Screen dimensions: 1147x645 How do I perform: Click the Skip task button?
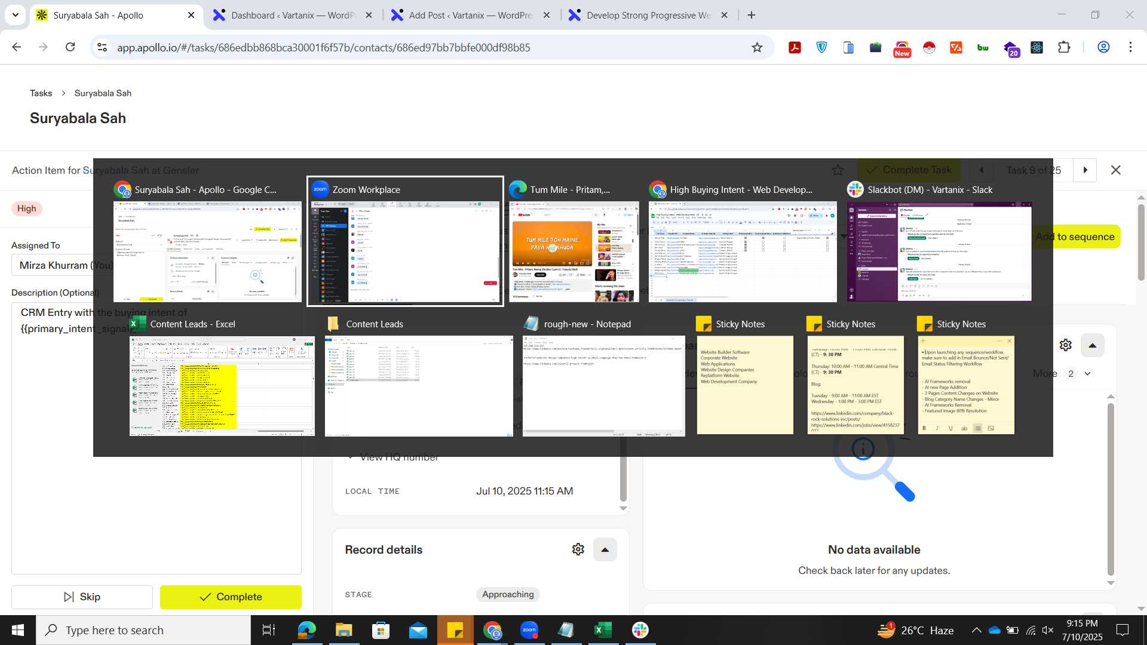[x=82, y=597]
